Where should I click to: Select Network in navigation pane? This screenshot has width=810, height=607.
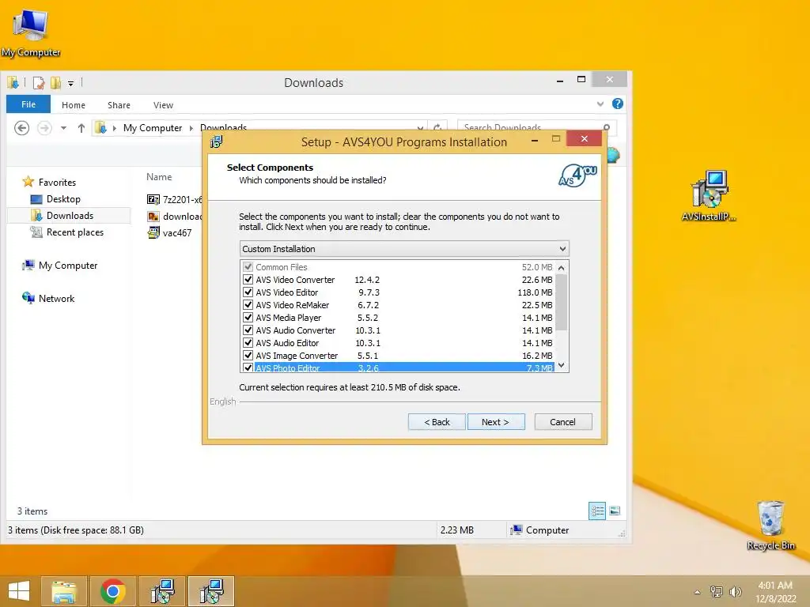coord(48,298)
